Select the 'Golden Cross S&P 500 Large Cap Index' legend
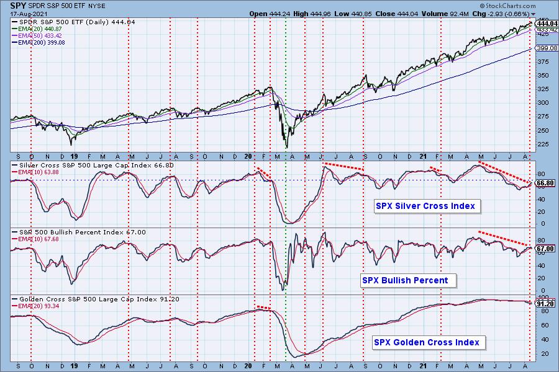This screenshot has width=559, height=372. (96, 299)
